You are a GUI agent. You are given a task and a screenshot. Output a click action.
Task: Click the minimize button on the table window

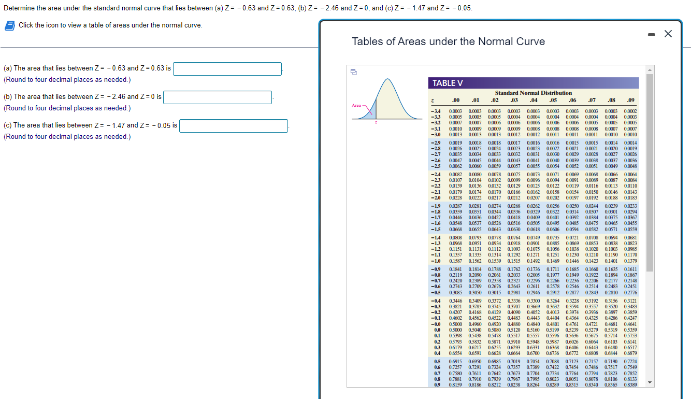tap(651, 33)
